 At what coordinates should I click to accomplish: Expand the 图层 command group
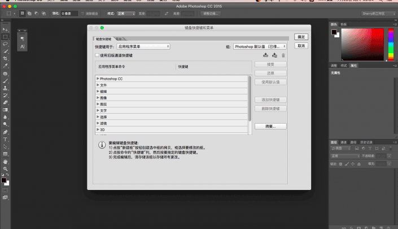click(x=98, y=104)
